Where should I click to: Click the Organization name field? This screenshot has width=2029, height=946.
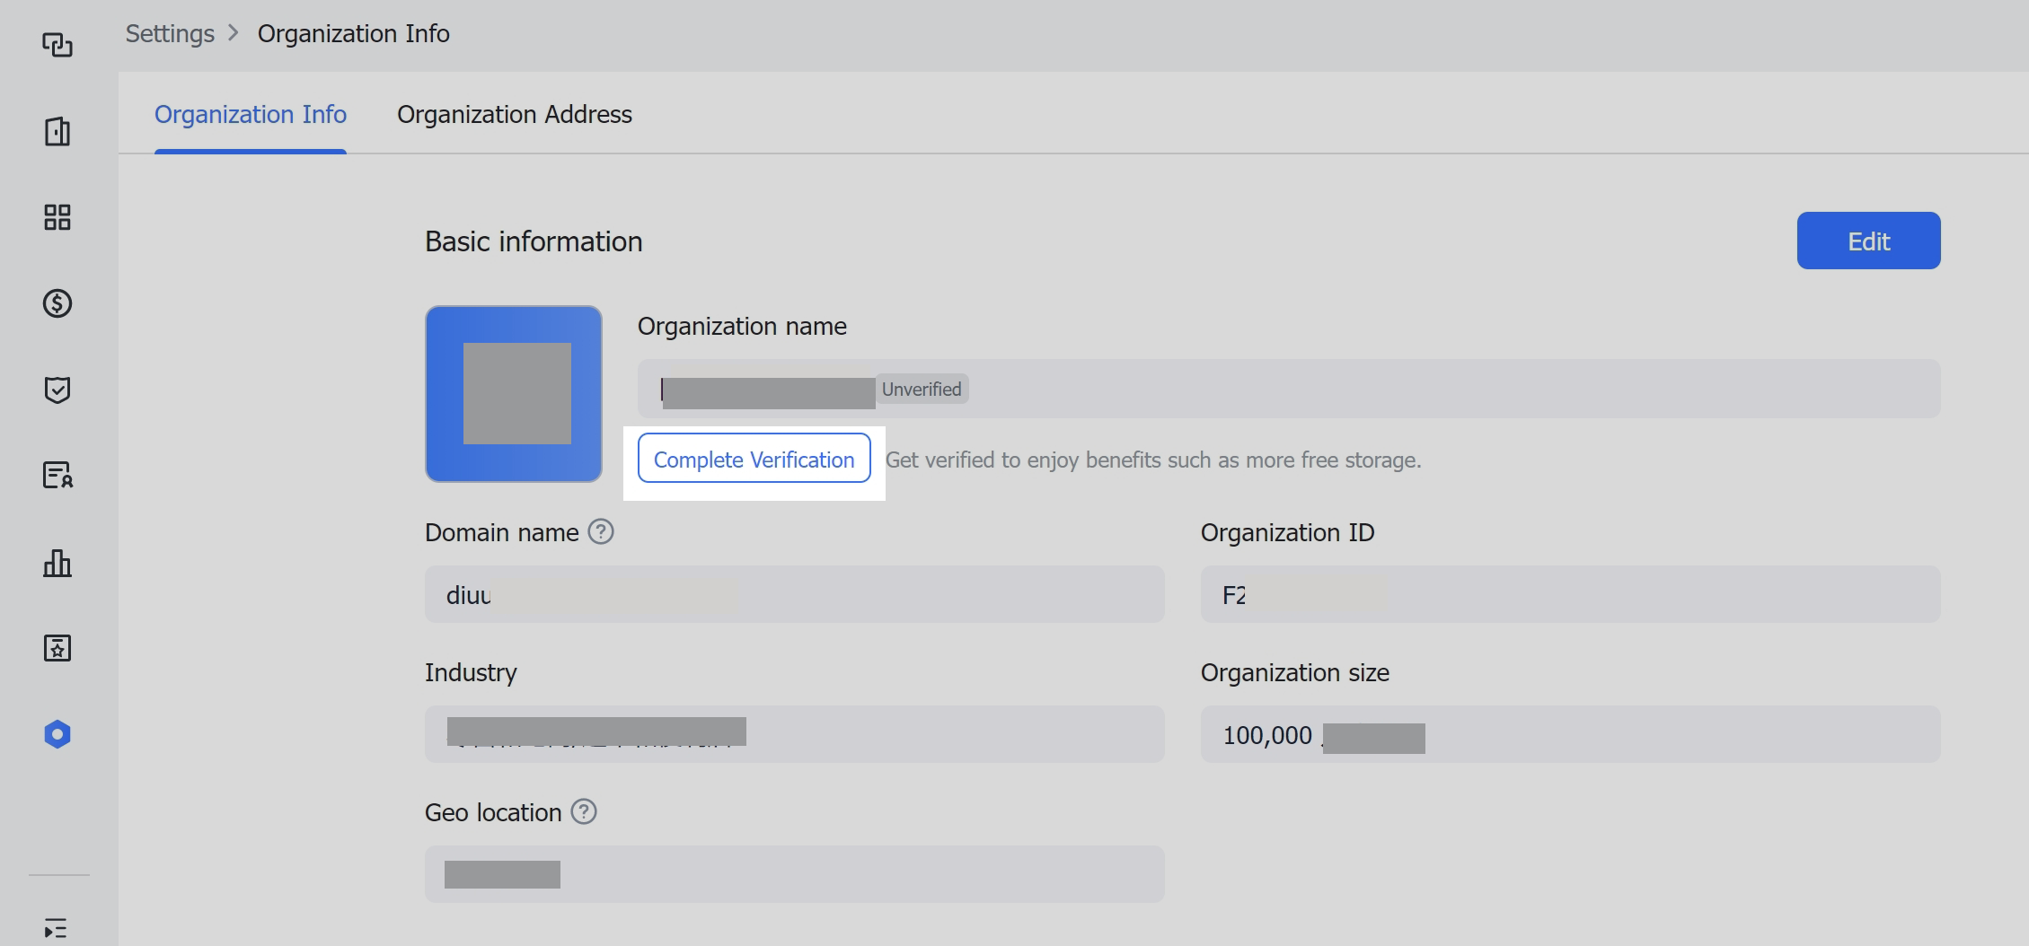(1288, 389)
